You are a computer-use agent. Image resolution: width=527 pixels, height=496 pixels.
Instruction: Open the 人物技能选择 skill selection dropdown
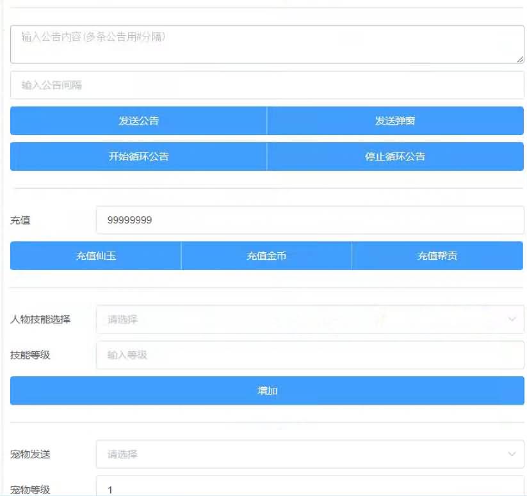click(x=288, y=319)
